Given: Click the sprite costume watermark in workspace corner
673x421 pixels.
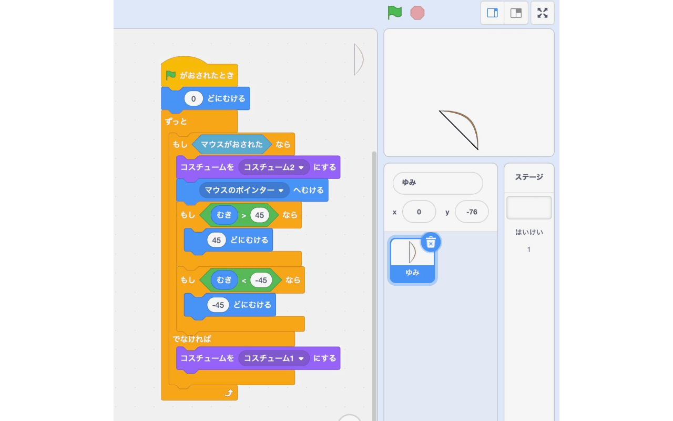Looking at the screenshot, I should (x=359, y=59).
